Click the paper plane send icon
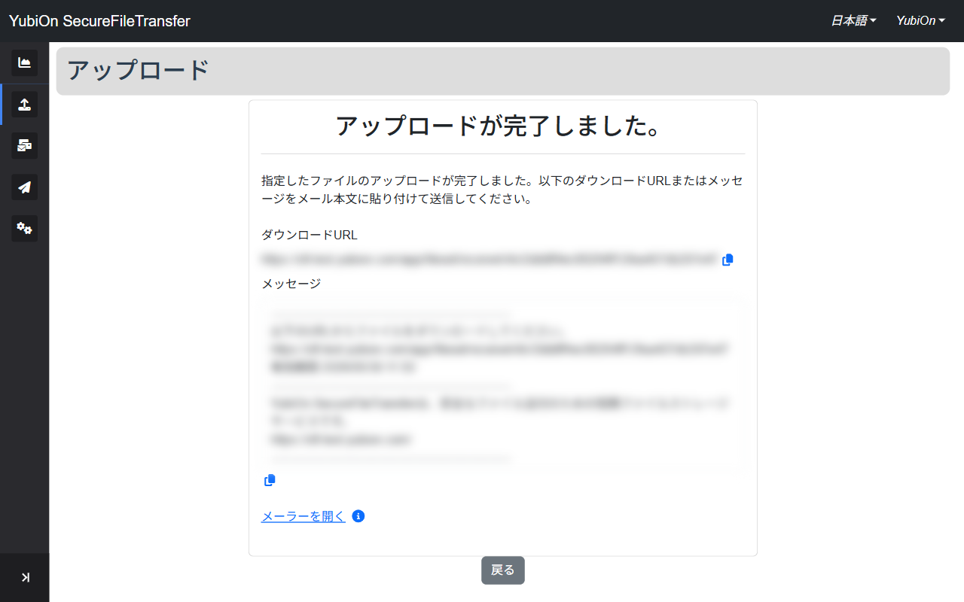The image size is (964, 602). pos(24,187)
